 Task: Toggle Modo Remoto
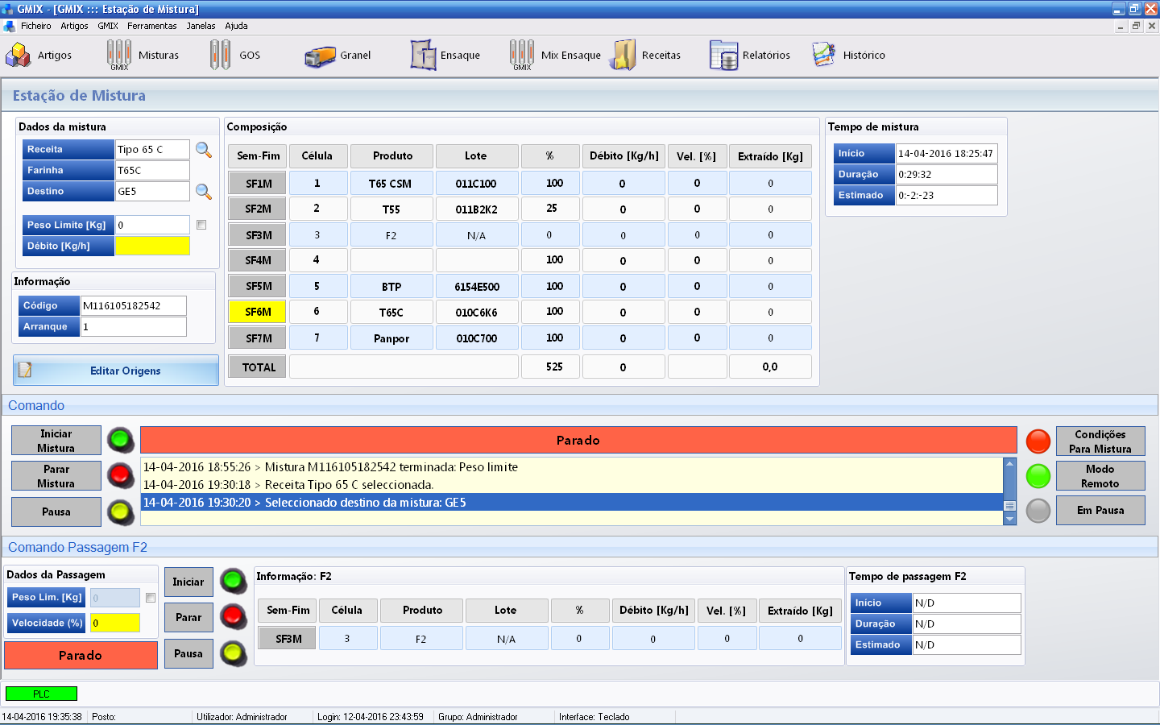[1100, 475]
